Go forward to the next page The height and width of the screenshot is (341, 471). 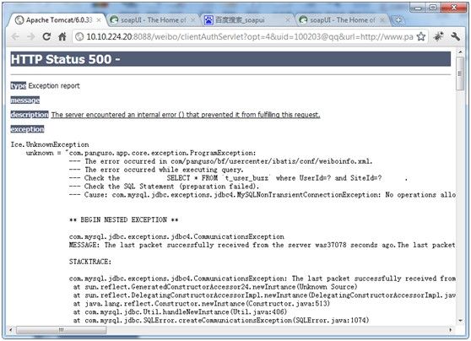[x=30, y=36]
